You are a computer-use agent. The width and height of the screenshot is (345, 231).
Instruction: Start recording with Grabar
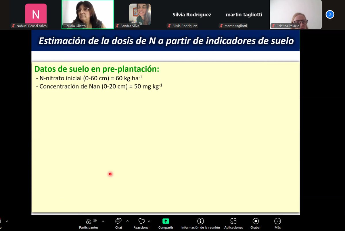[255, 224]
